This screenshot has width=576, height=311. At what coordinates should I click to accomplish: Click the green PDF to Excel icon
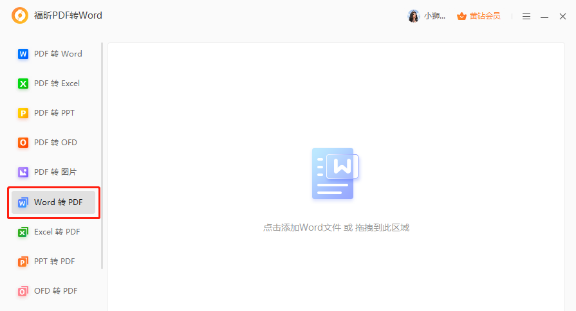[x=23, y=84]
